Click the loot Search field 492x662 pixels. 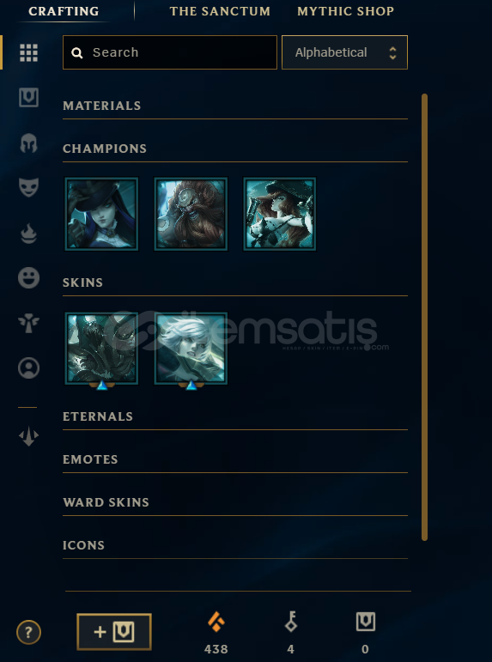click(170, 52)
